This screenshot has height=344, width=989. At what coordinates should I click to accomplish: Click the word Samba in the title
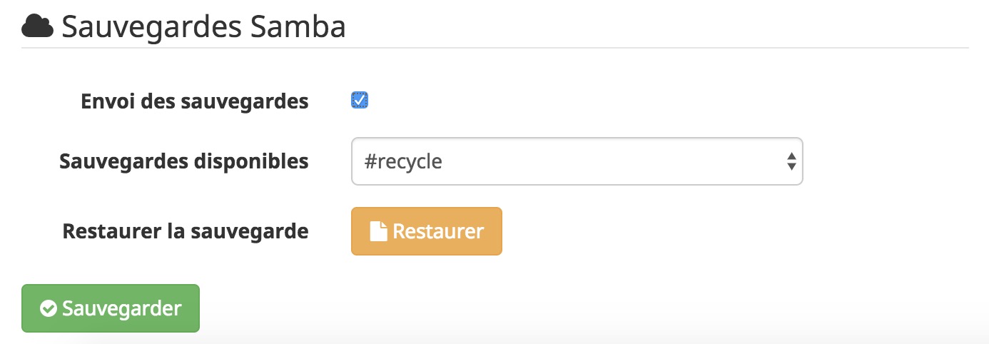tap(299, 27)
